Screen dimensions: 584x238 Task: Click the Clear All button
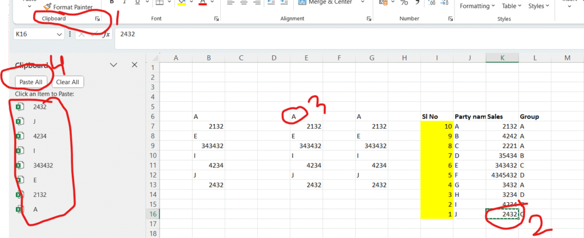[68, 82]
